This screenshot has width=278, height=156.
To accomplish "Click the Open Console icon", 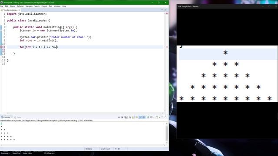I will [x=157, y=117].
